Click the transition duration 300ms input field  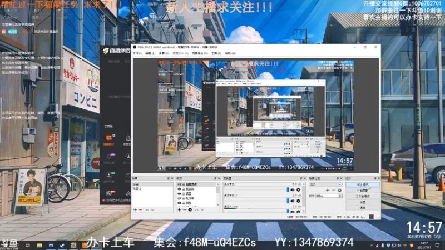(327, 196)
